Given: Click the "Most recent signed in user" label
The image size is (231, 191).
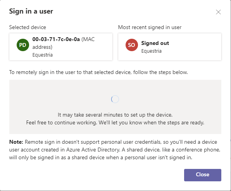Looking at the screenshot, I should 150,28.
